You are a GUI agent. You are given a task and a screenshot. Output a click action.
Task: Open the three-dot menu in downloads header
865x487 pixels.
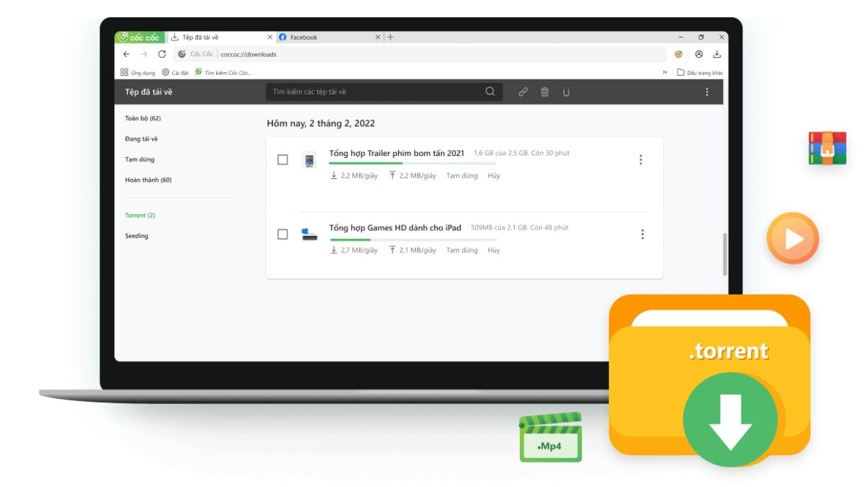click(x=707, y=92)
